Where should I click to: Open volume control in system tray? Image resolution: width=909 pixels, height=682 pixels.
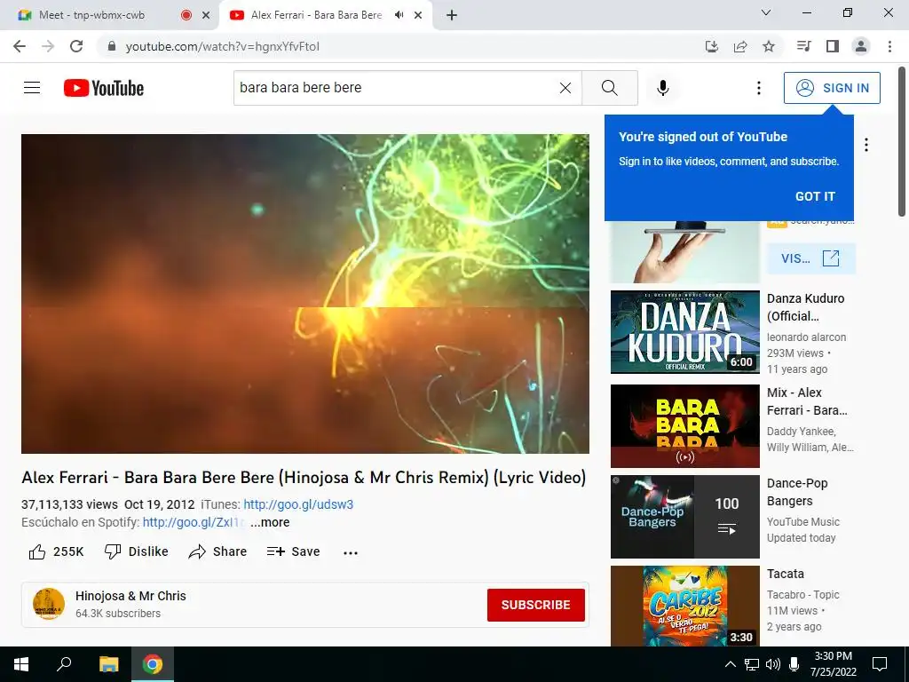point(773,664)
